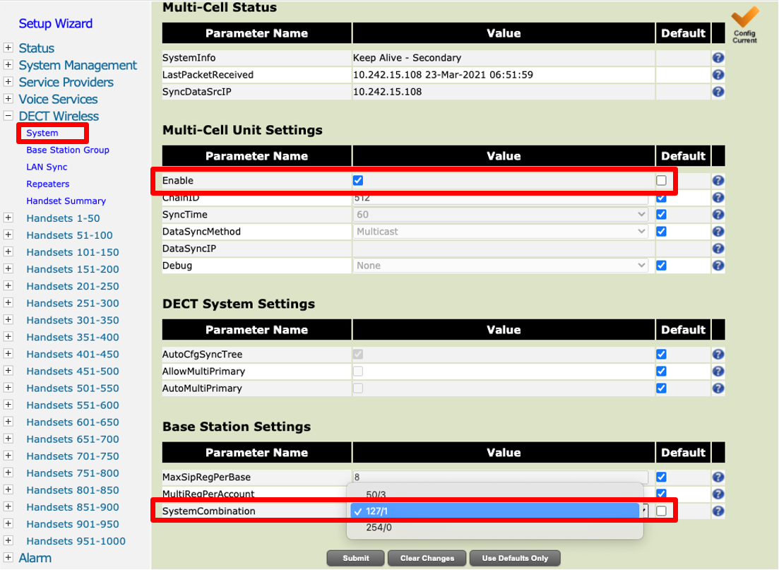Open help for Debug parameter
779x570 pixels.
click(718, 266)
